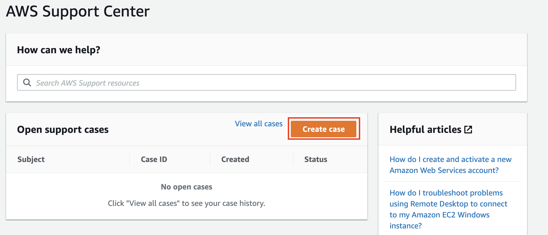Click the Helpful articles external link icon

(468, 130)
